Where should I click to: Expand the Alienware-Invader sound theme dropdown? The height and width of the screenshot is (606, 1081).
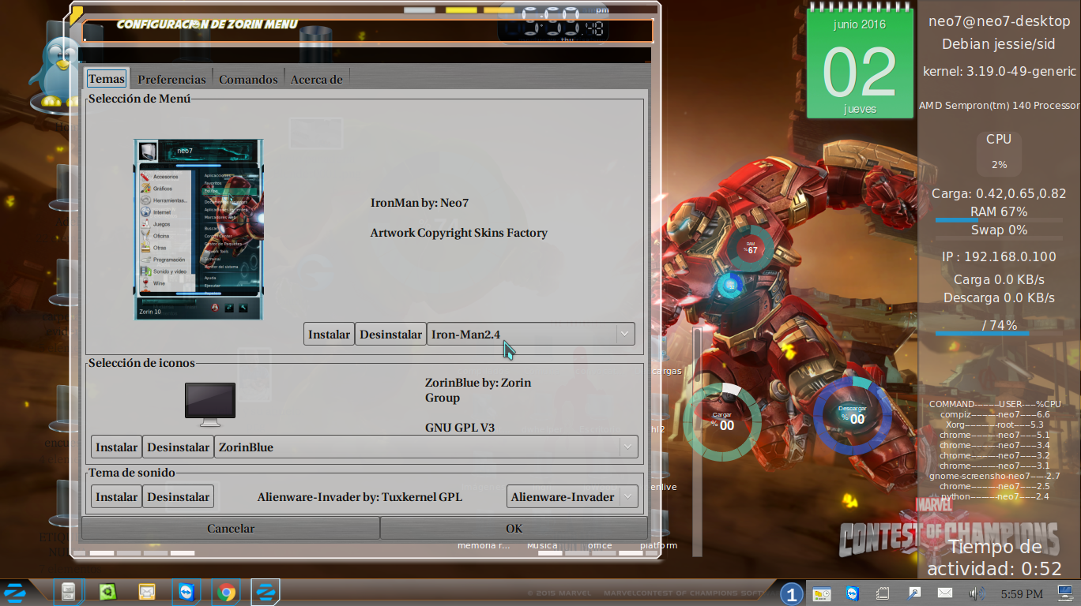point(572,497)
